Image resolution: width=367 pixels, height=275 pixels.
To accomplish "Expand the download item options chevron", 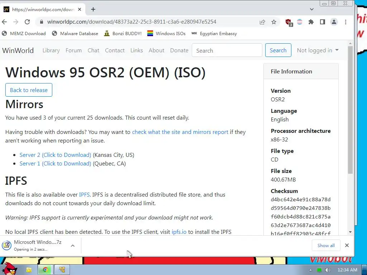I will click(73, 246).
